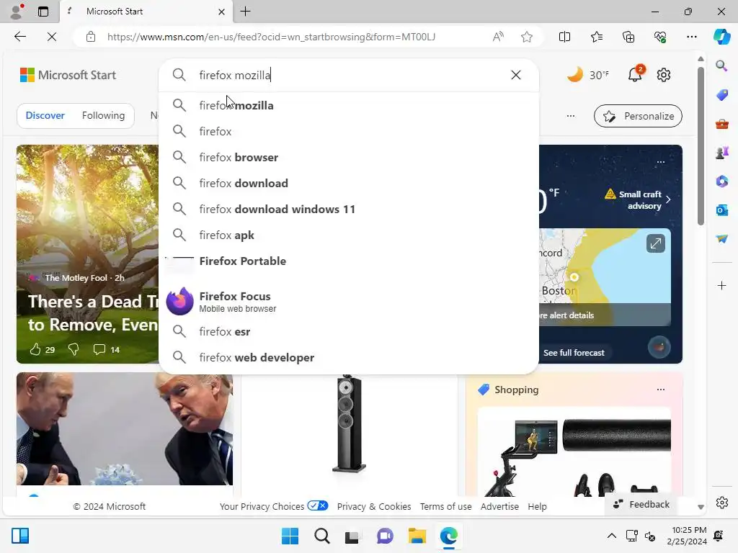
Task: Choose Firefox Focus mobile browser suggestion
Action: click(349, 302)
